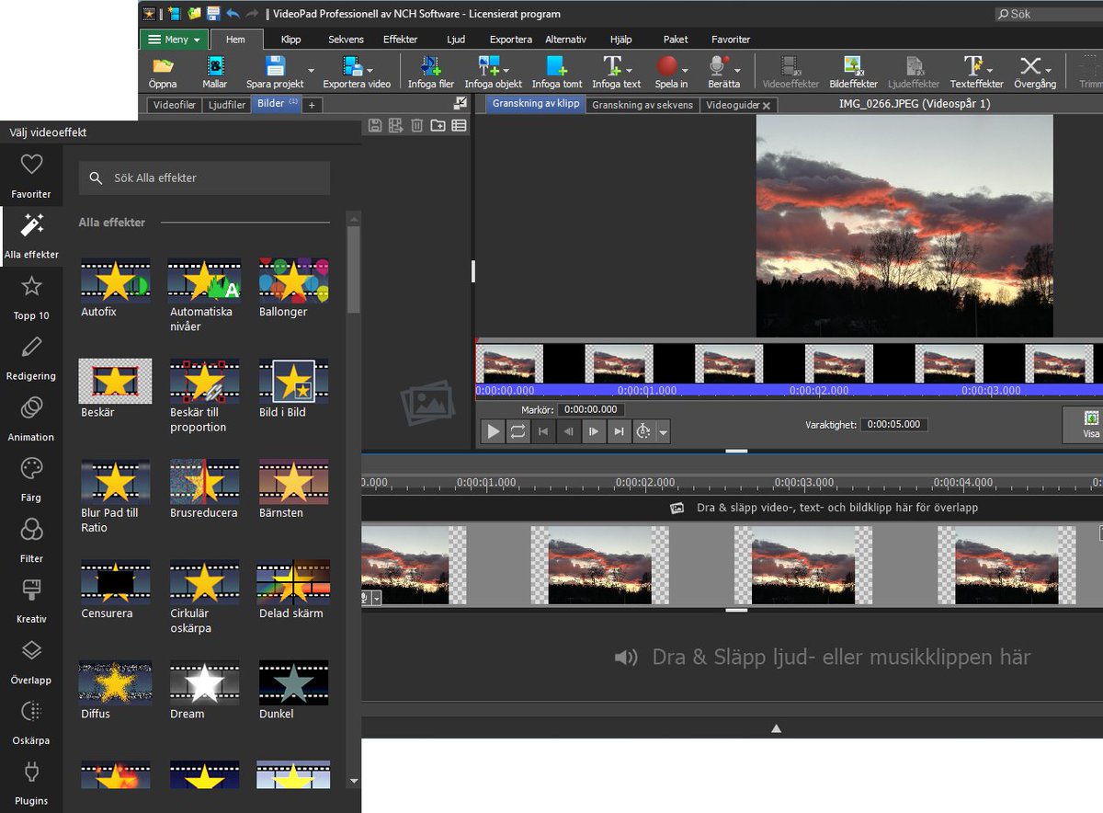Toggle loop playback button

517,431
